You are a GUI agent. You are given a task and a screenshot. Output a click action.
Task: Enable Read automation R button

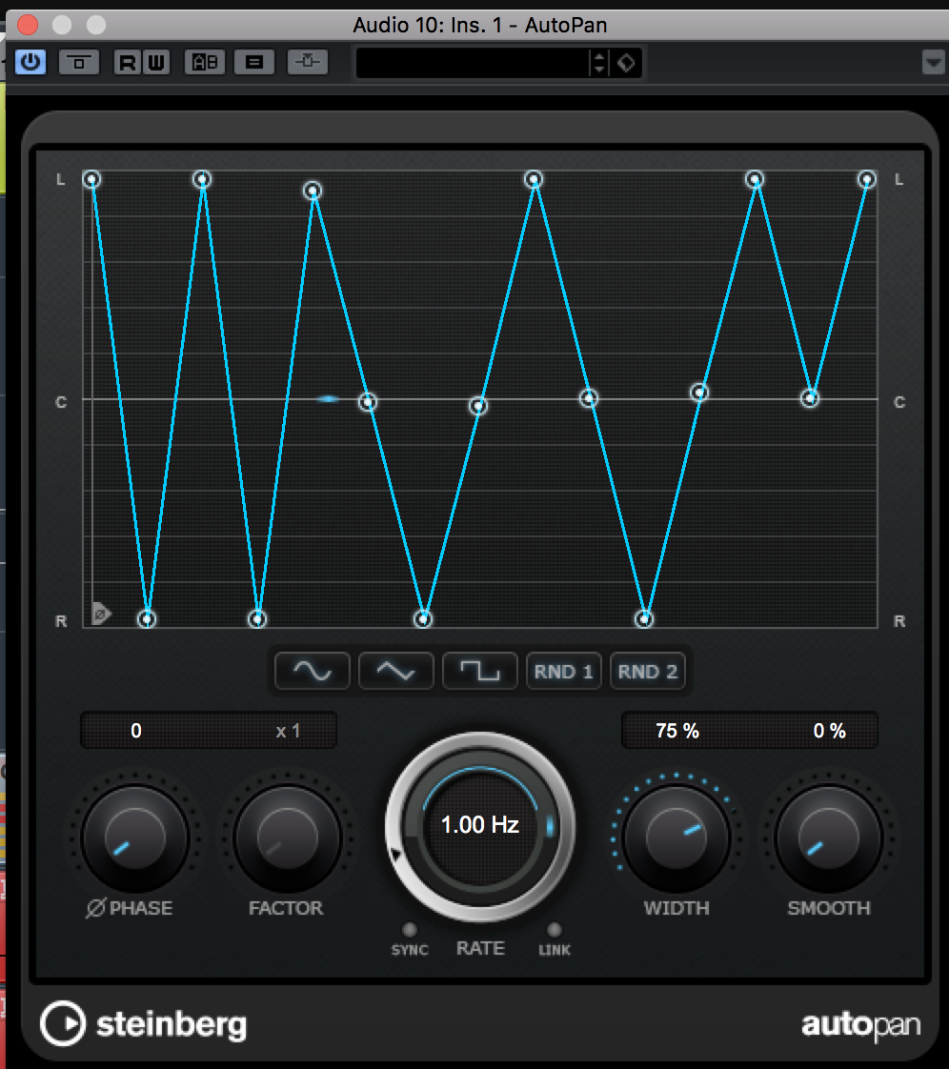[x=128, y=63]
